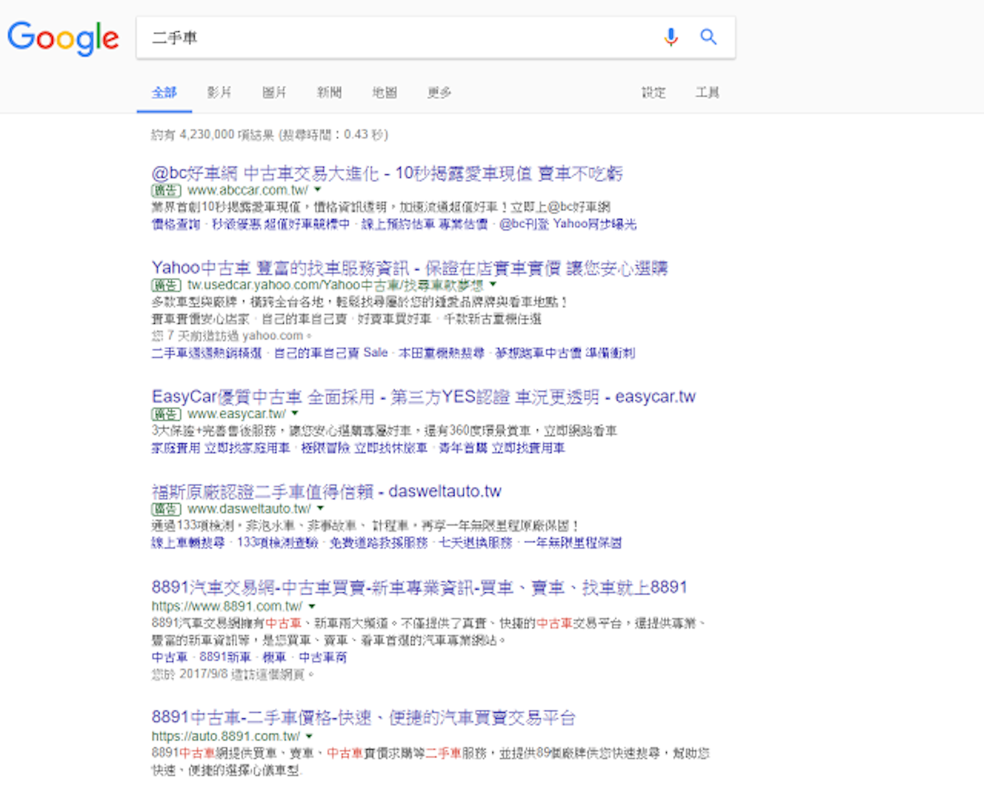Image resolution: width=984 pixels, height=790 pixels.
Task: Click the https://auto.8891.com.tw/ green URL
Action: point(226,736)
